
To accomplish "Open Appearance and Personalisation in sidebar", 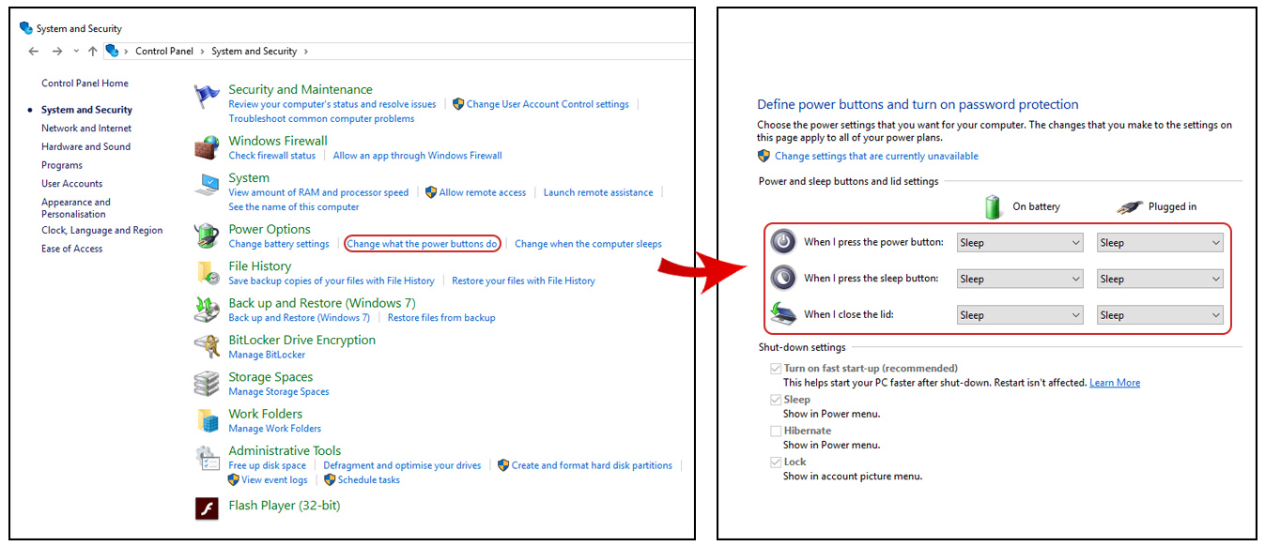I will [76, 208].
